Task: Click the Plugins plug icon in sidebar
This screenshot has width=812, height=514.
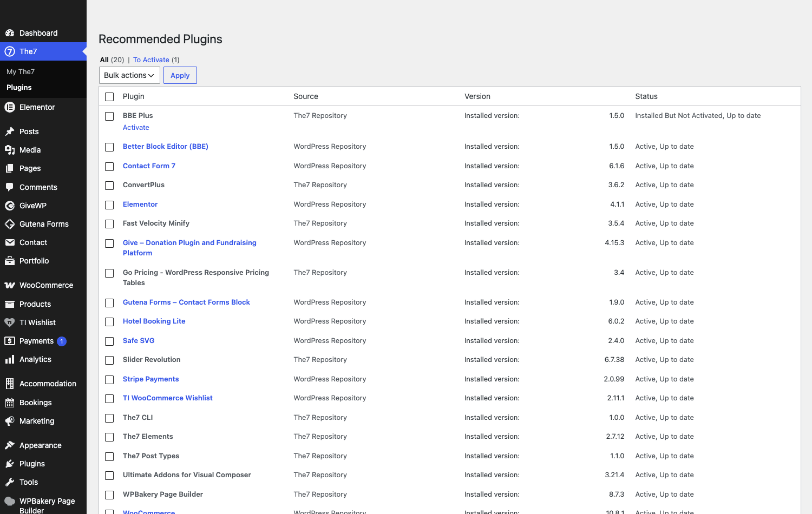Action: (10, 464)
